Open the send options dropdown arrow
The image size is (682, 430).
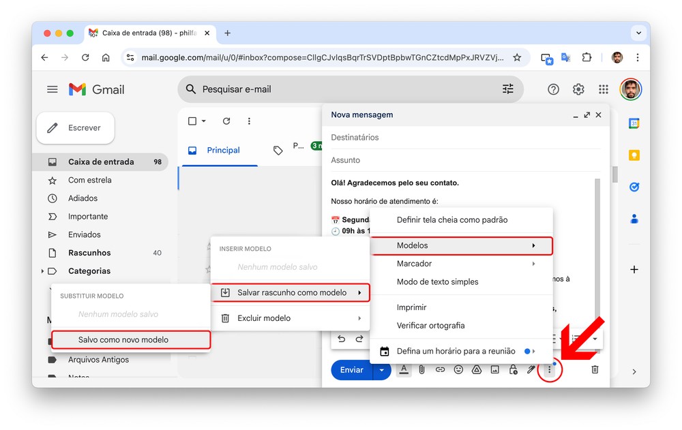[382, 370]
